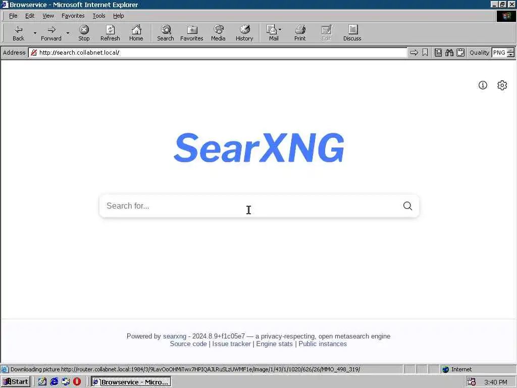The height and width of the screenshot is (388, 517).
Task: Open the Search toolbar pane
Action: [166, 33]
